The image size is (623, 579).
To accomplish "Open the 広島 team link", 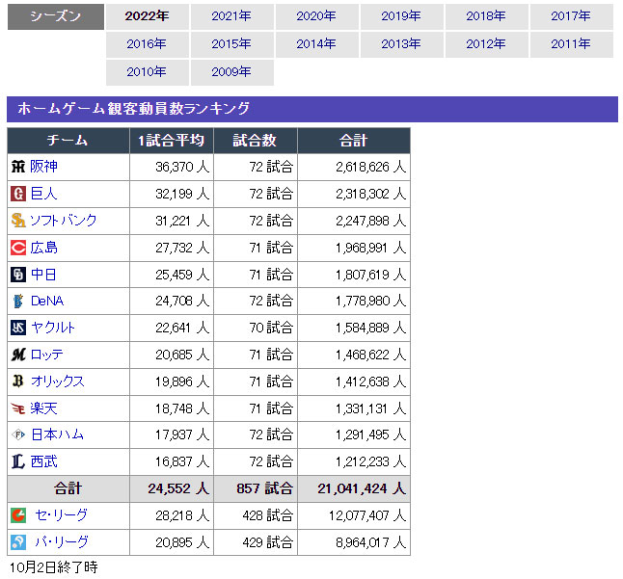I will click(43, 248).
